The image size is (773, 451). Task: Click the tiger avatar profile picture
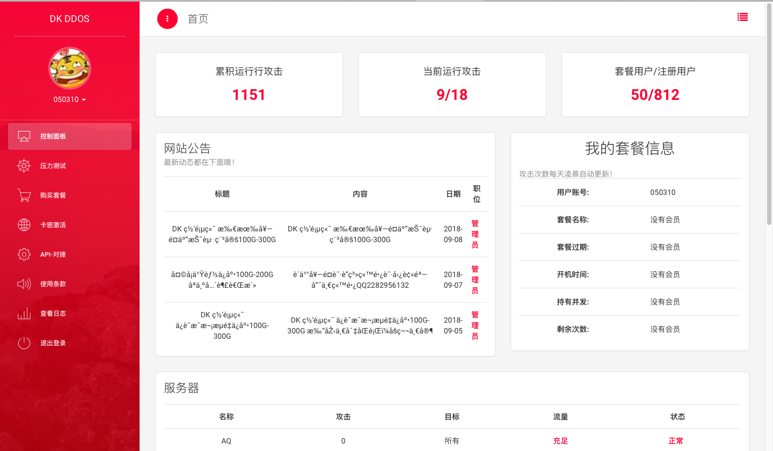click(70, 68)
